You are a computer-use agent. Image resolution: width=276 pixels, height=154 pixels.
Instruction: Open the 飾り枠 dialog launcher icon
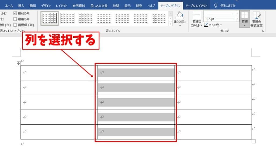tap(263, 31)
